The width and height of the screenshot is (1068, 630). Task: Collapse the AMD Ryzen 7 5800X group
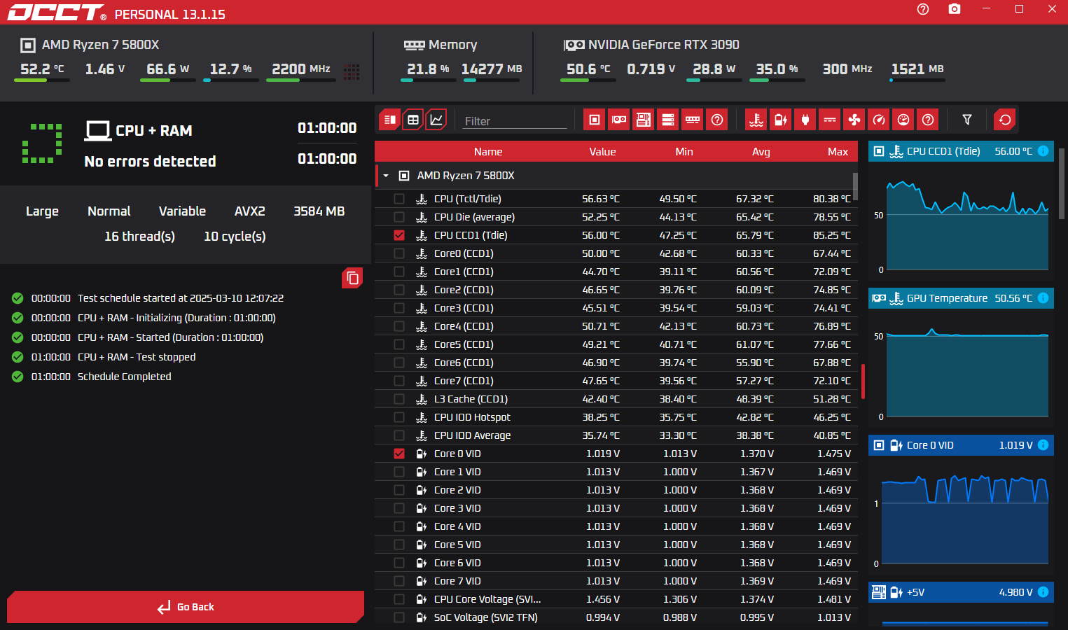[x=386, y=176]
